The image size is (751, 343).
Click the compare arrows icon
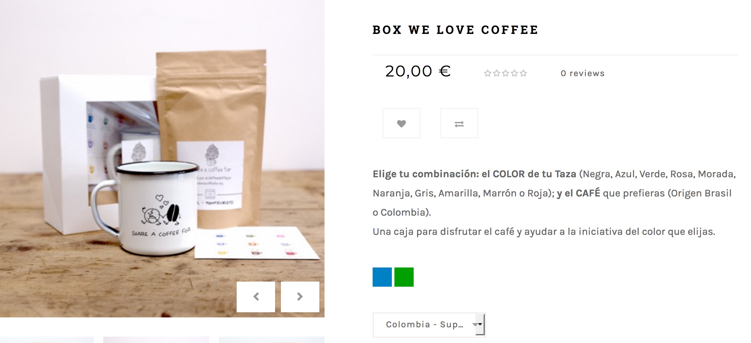pyautogui.click(x=459, y=123)
